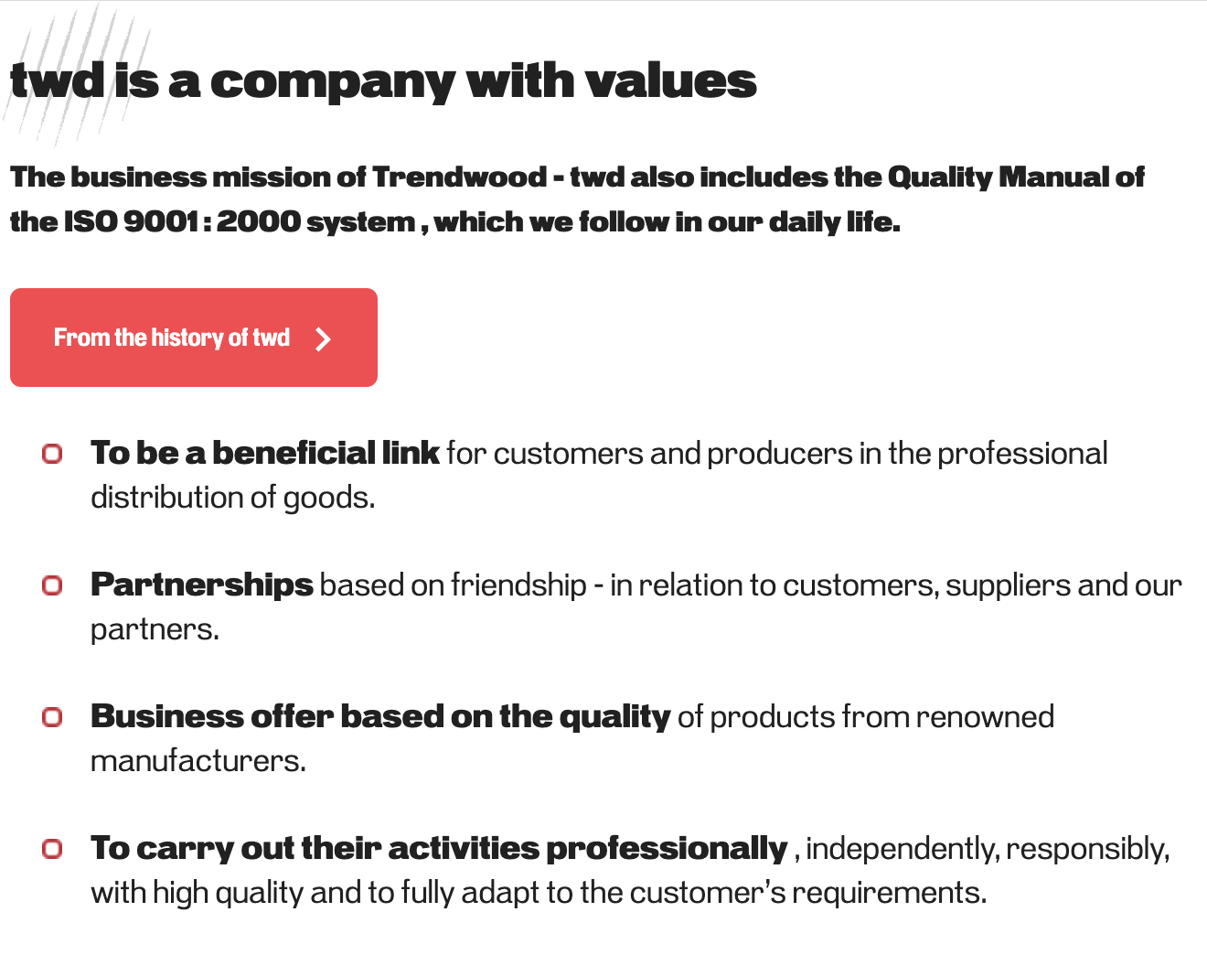Click the "ISO 9001 : 2000 system" text

(x=240, y=221)
